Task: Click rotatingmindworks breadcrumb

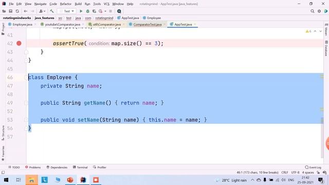Action: tap(17, 18)
